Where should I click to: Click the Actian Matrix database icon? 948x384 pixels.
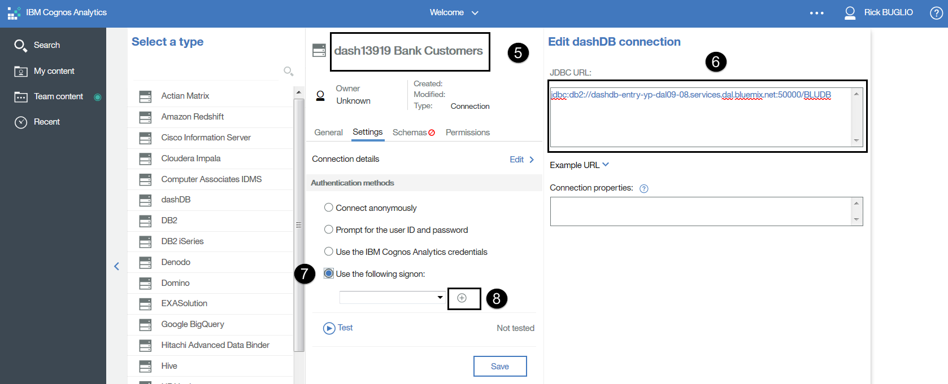pyautogui.click(x=145, y=96)
